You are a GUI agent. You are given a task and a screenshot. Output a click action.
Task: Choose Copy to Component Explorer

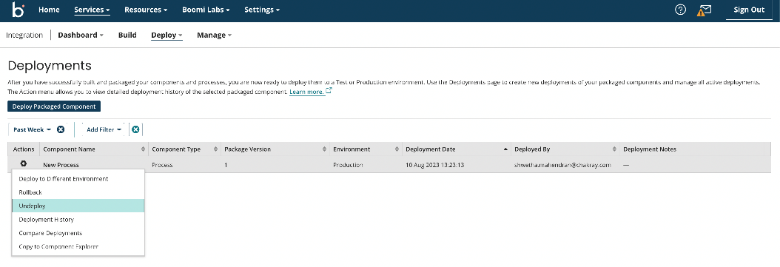click(x=78, y=246)
